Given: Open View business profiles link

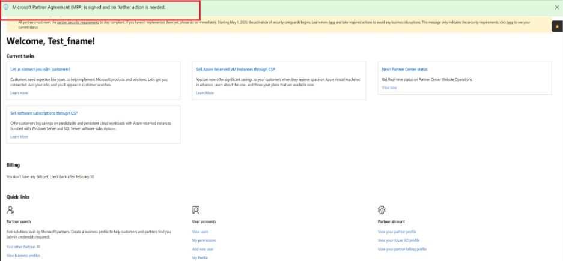Looking at the screenshot, I should (x=23, y=256).
